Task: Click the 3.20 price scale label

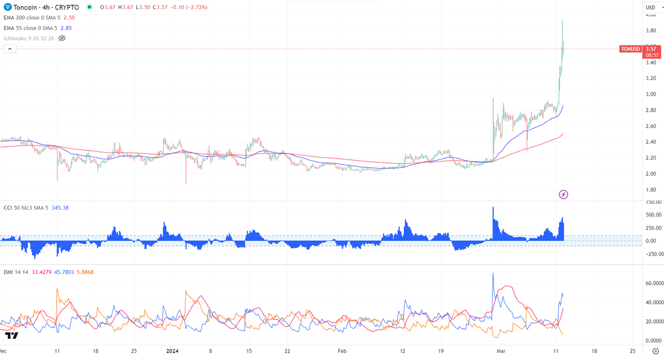Action: tap(651, 78)
